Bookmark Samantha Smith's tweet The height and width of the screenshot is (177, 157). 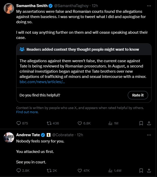tap(141, 123)
